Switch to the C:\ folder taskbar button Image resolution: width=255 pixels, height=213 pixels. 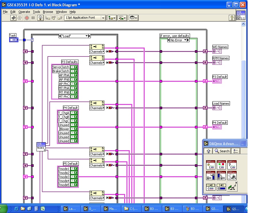(131, 209)
